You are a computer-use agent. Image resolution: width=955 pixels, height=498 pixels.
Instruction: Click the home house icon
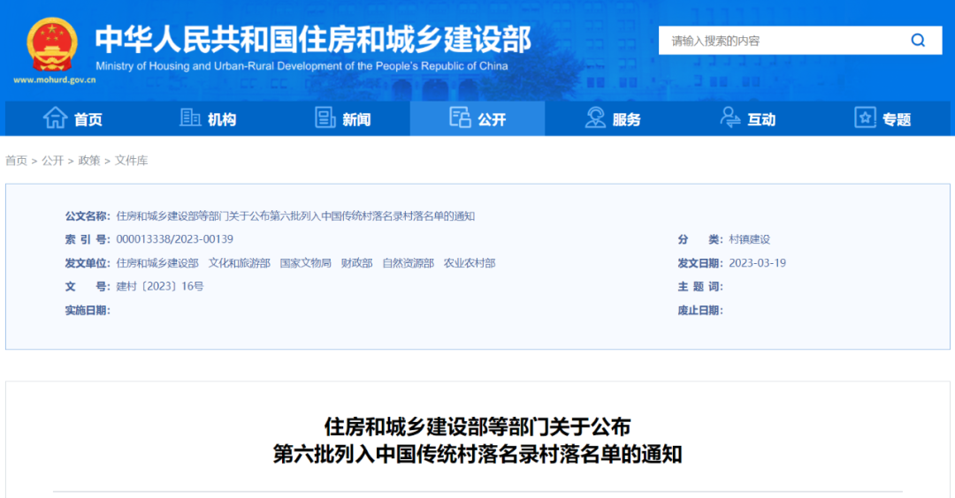[x=56, y=117]
